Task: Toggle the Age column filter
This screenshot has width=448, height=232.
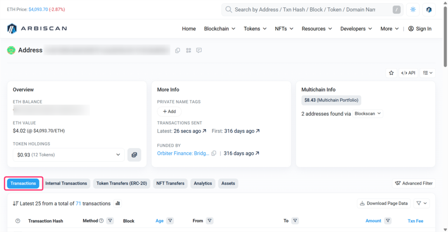Action: point(170,221)
